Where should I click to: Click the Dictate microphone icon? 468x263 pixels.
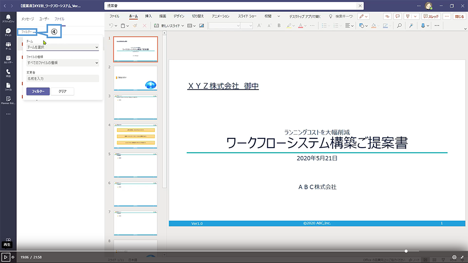tap(423, 26)
